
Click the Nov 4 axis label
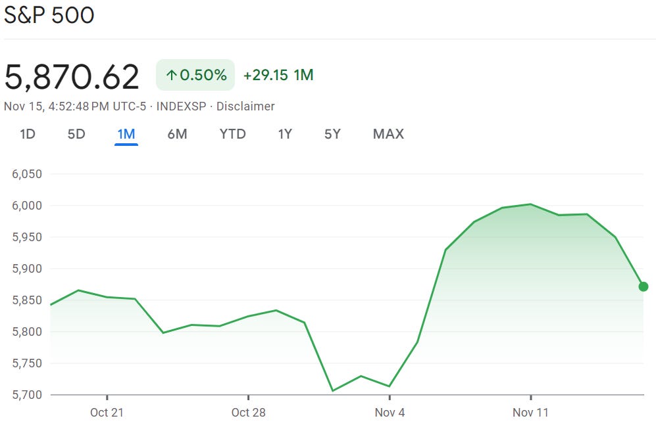point(390,413)
